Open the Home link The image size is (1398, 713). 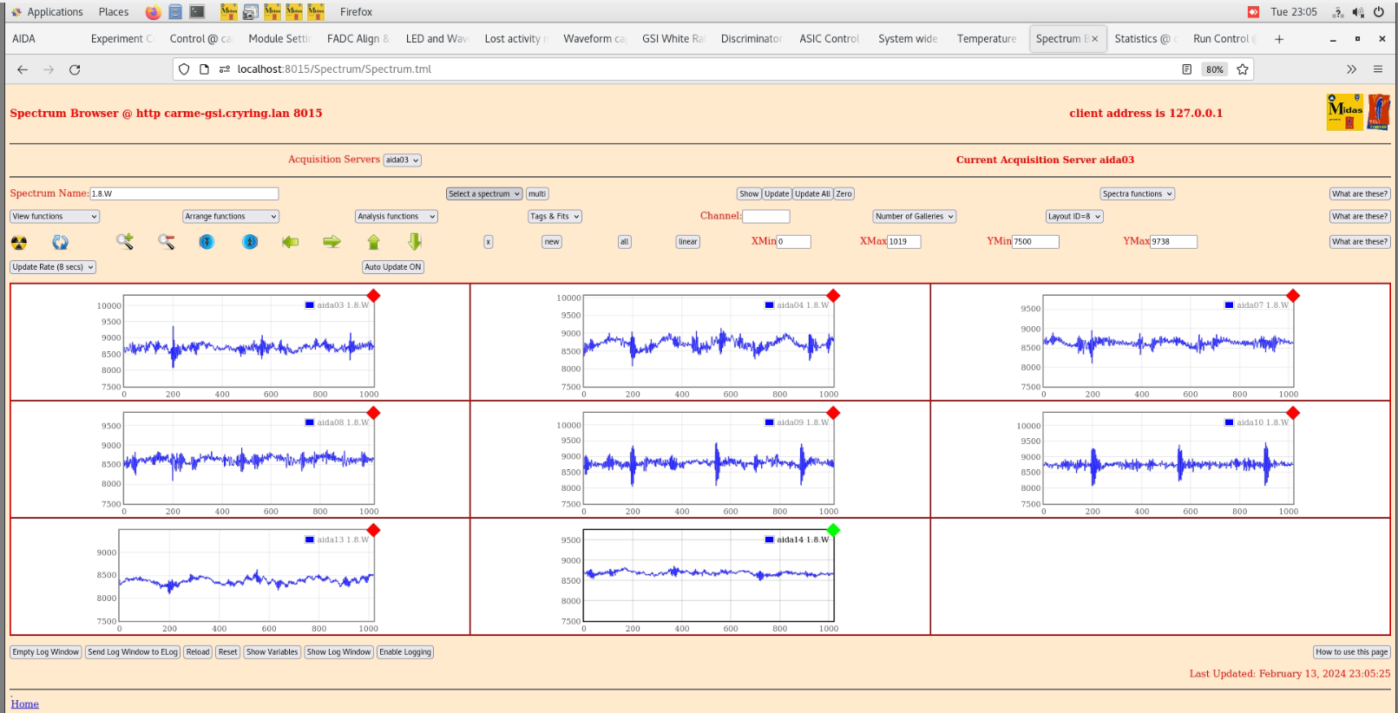click(x=25, y=704)
